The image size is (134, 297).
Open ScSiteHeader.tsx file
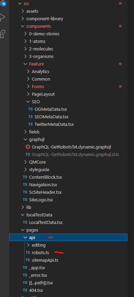click(x=46, y=192)
